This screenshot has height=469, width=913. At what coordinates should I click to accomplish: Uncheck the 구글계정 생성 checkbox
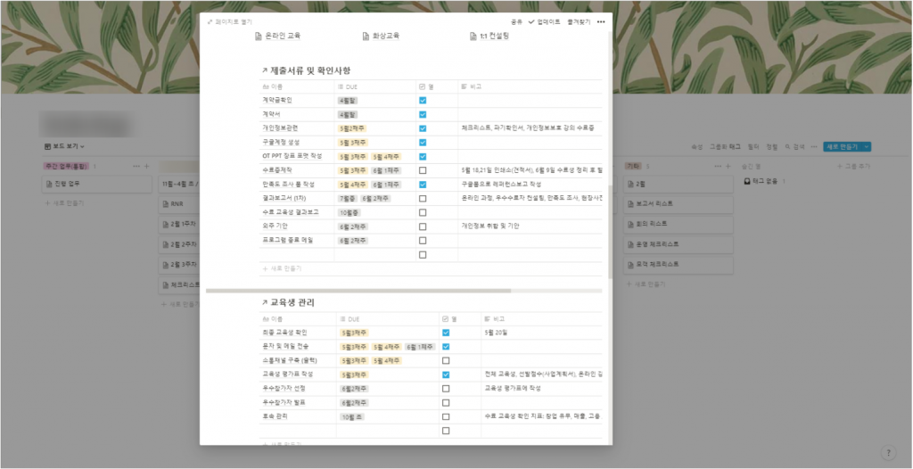[x=423, y=142]
